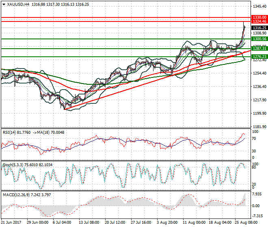Image resolution: width=268 pixels, height=227 pixels.
Task: Click the RSI(14) 81.7760 indicator label
Action: coord(17,133)
